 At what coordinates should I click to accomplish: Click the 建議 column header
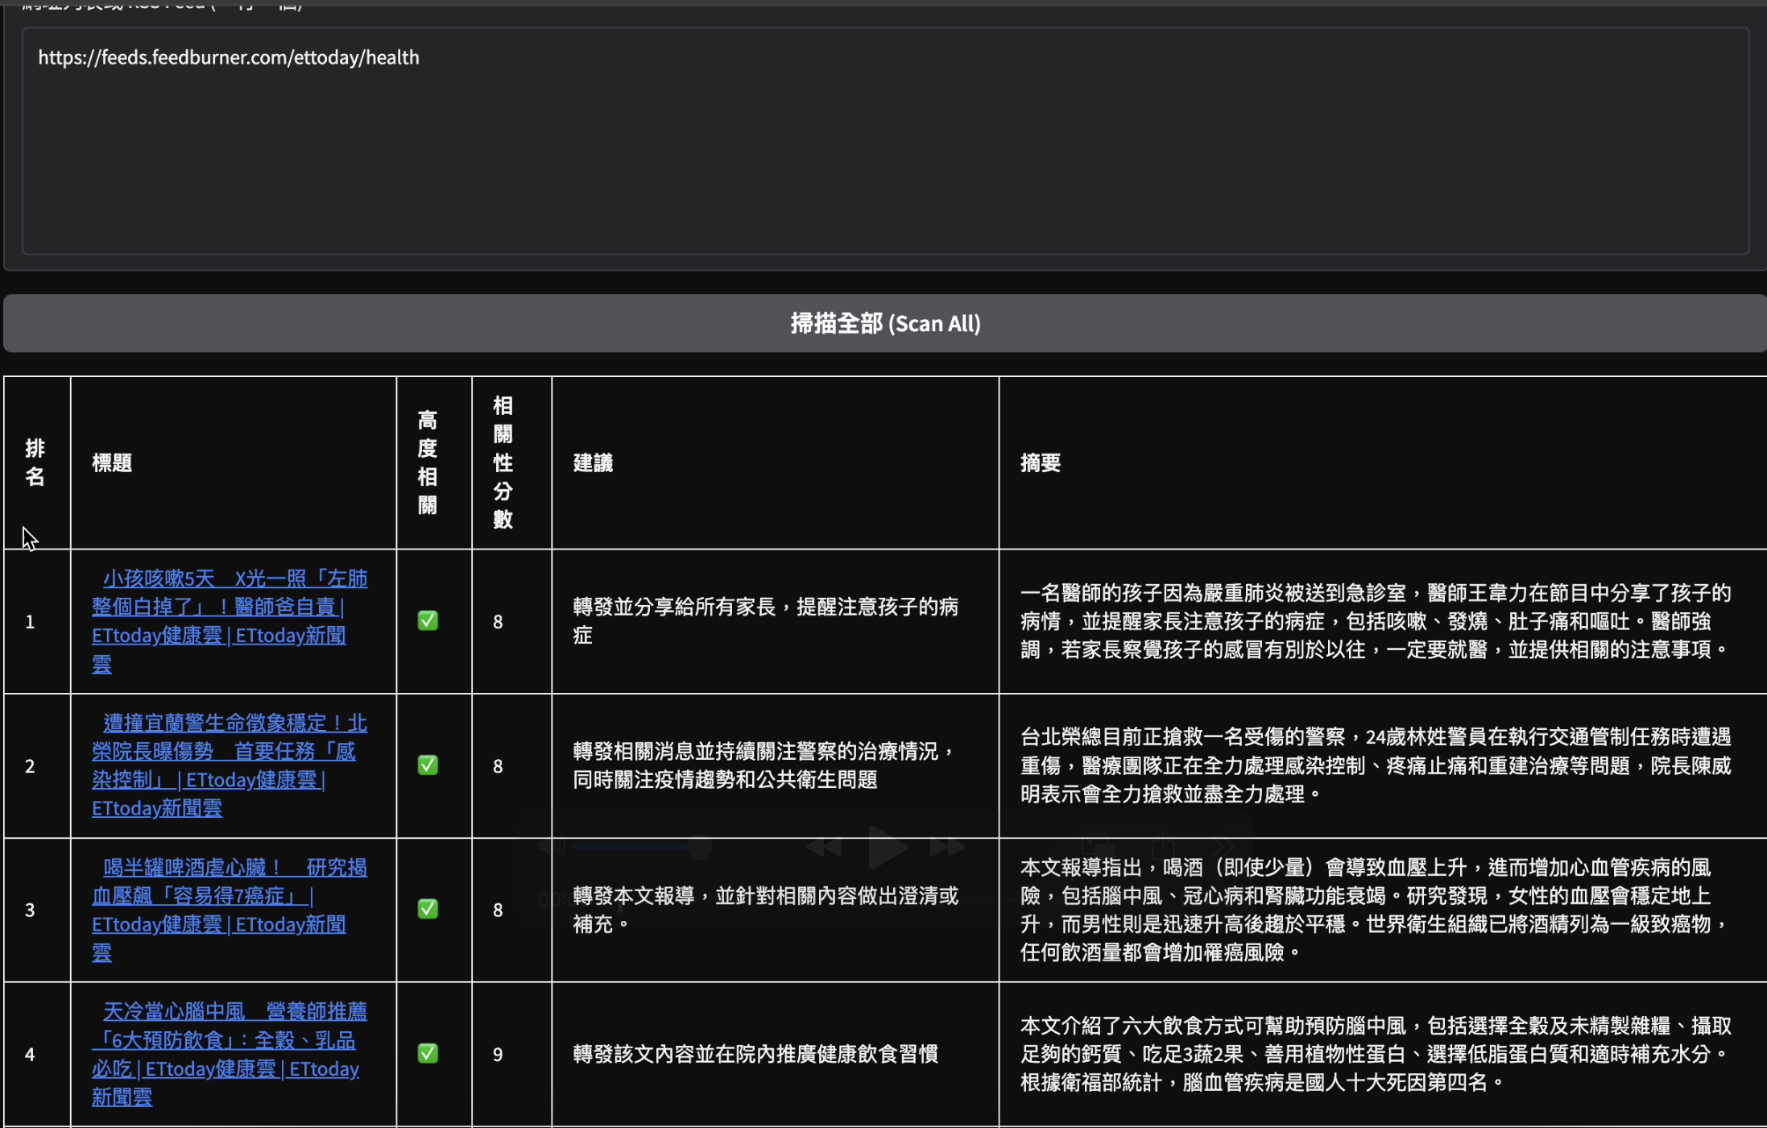[593, 462]
